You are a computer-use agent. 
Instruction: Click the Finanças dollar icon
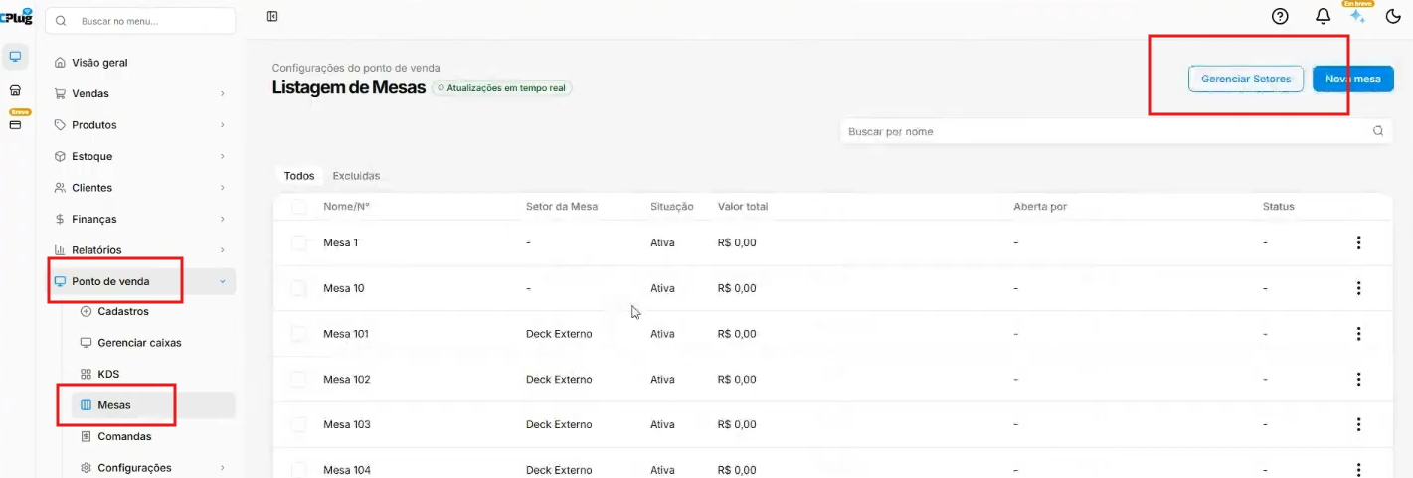click(x=60, y=219)
